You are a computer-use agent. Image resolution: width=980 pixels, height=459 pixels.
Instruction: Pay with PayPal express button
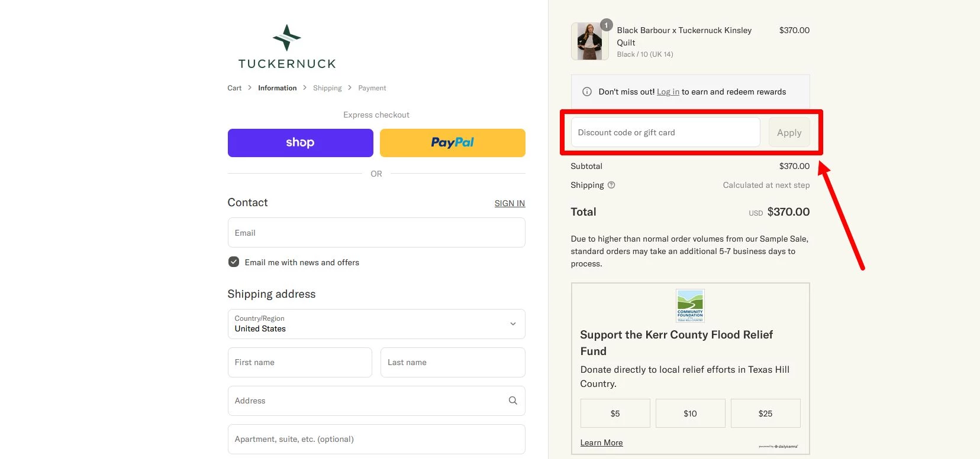click(453, 143)
